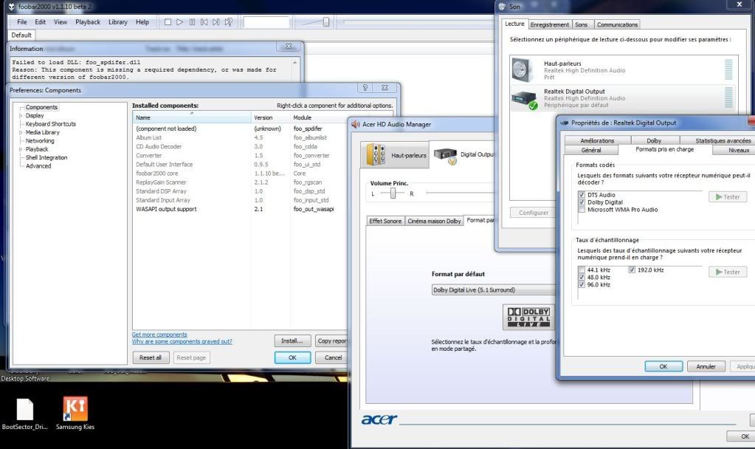Image resolution: width=755 pixels, height=449 pixels.
Task: Go to previous track in foobar2000
Action: (204, 22)
